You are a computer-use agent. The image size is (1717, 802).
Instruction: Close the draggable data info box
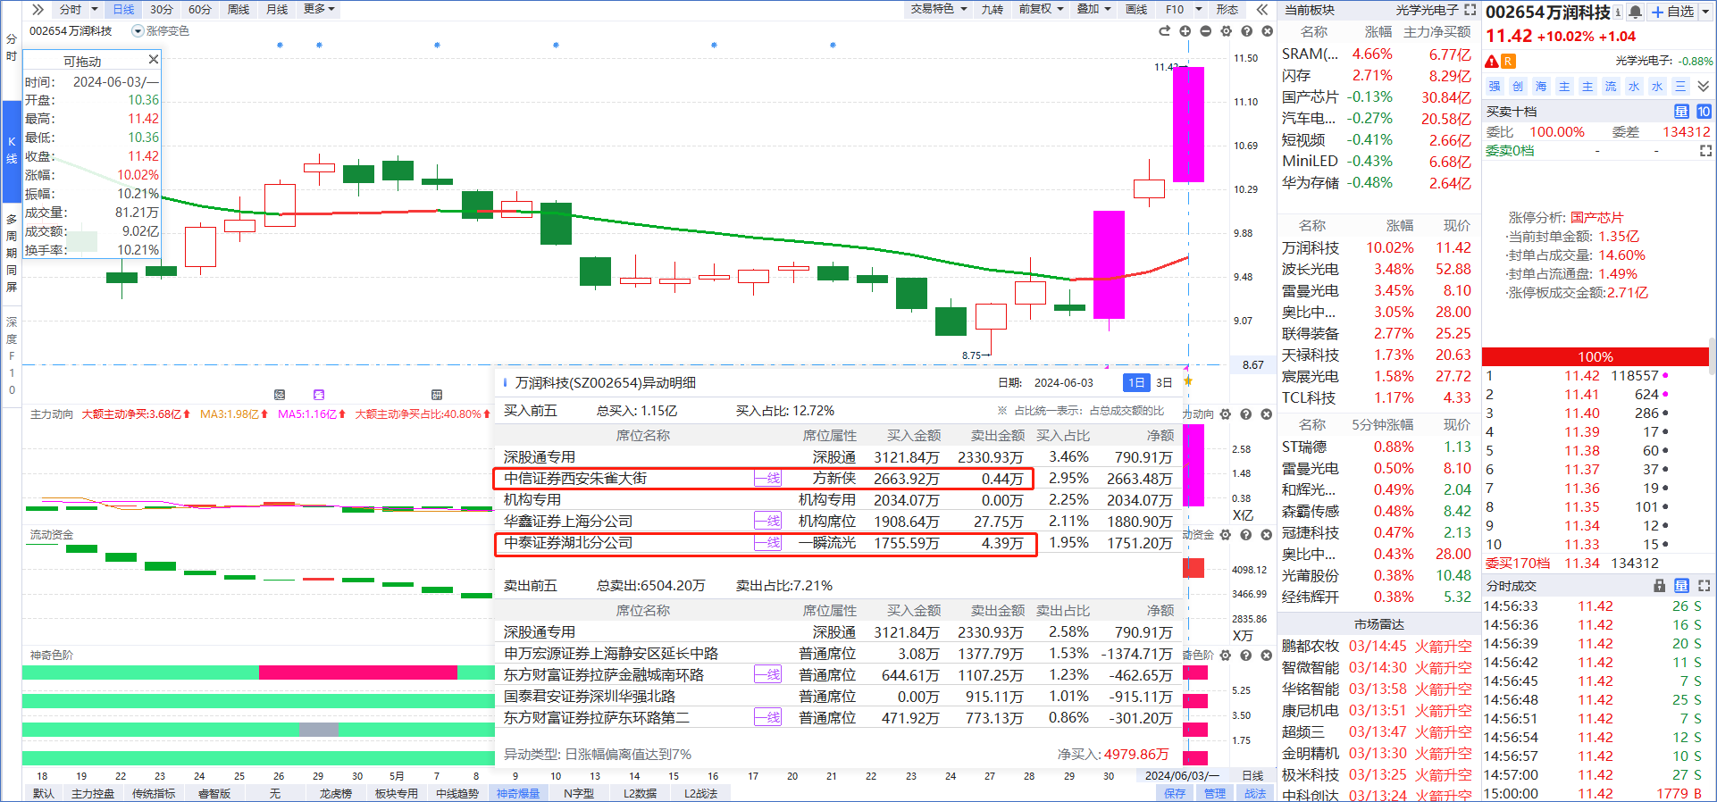153,60
